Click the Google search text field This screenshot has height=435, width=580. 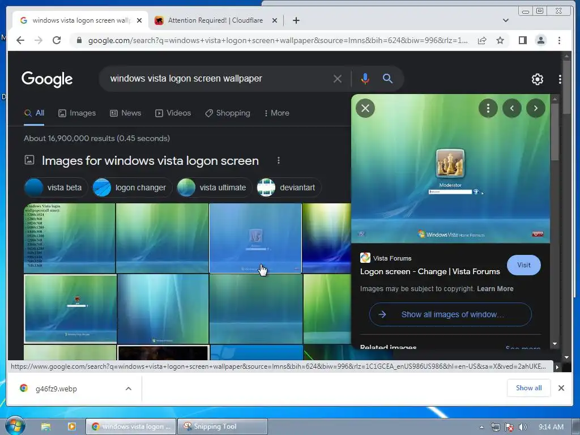[218, 78]
